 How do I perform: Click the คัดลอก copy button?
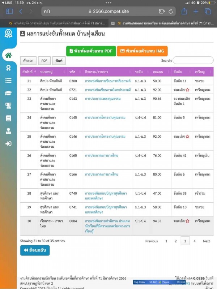28,61
